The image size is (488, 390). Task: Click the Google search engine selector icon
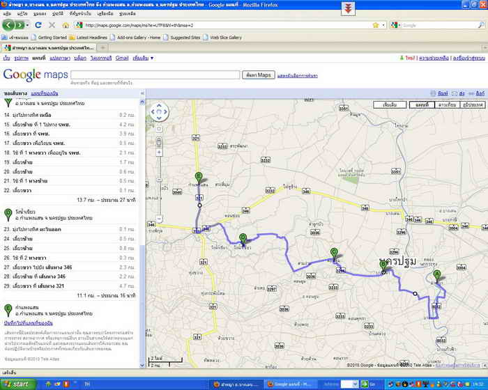395,25
